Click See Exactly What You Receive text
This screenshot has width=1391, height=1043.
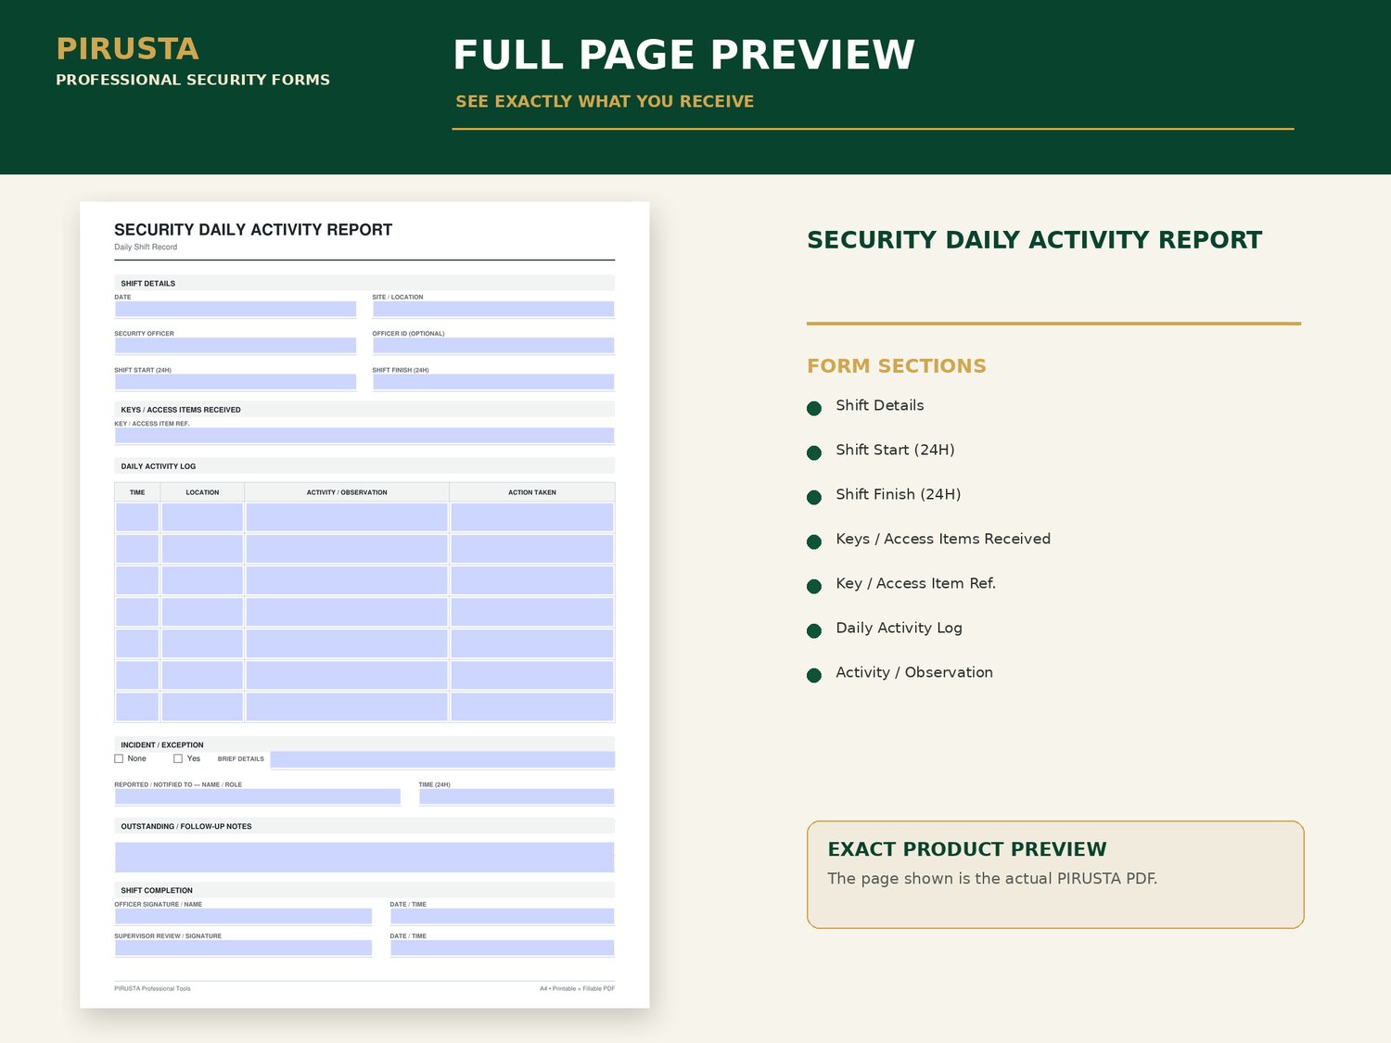click(x=605, y=101)
